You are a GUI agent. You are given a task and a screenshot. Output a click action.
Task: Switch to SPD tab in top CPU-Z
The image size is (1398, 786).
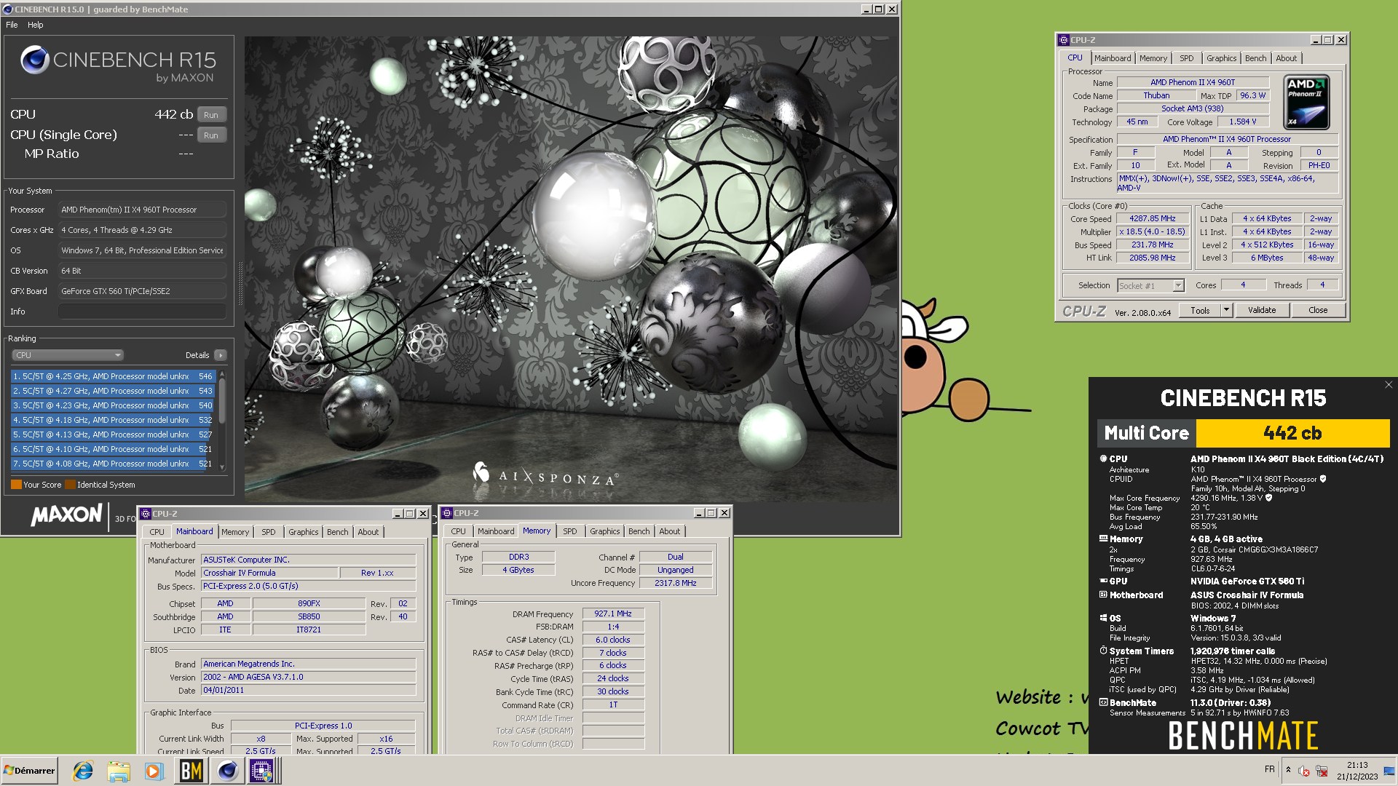(x=1186, y=58)
